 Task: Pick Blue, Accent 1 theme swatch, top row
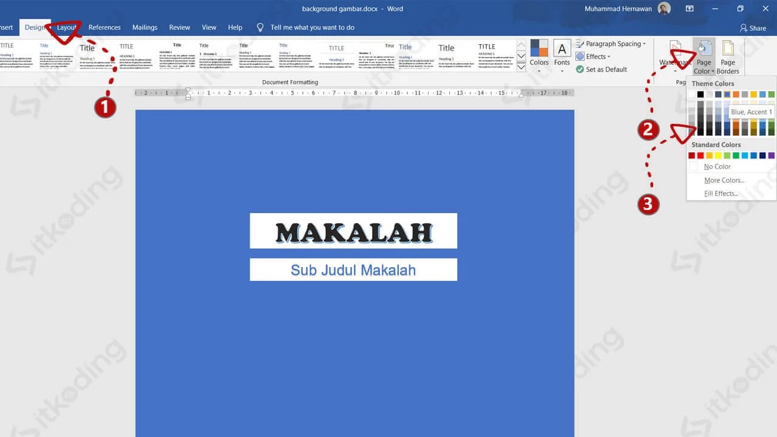coord(727,94)
